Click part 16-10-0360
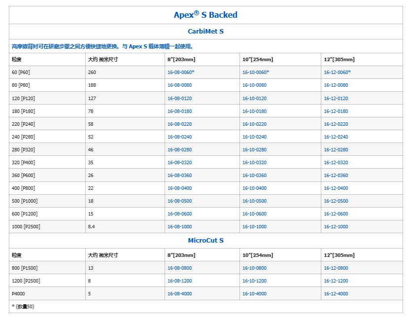This screenshot has height=321, width=408. pos(254,176)
